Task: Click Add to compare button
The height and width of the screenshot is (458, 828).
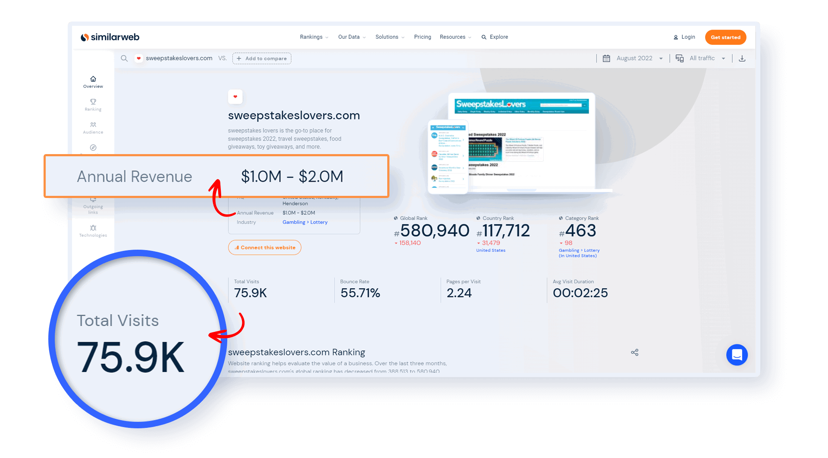Action: pos(262,59)
